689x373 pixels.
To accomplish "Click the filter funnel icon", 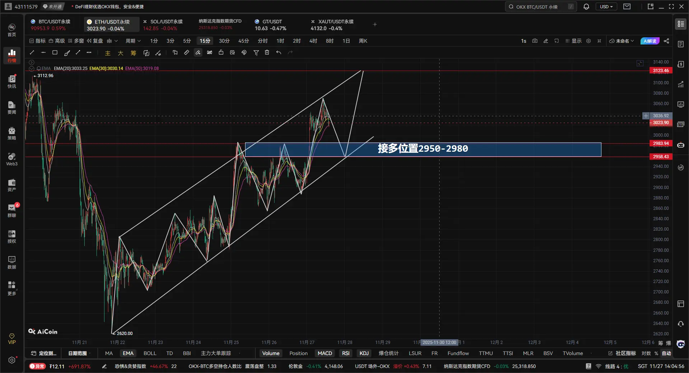I will 256,53.
